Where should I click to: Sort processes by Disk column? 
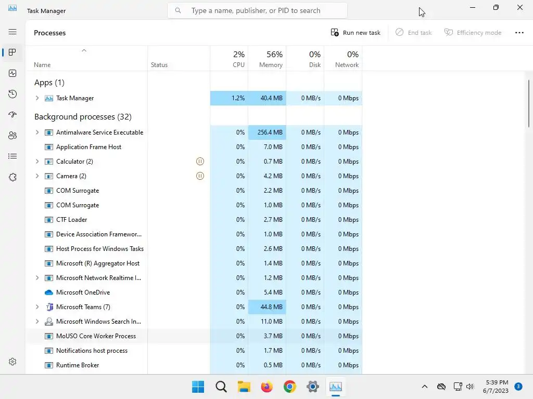(305, 59)
